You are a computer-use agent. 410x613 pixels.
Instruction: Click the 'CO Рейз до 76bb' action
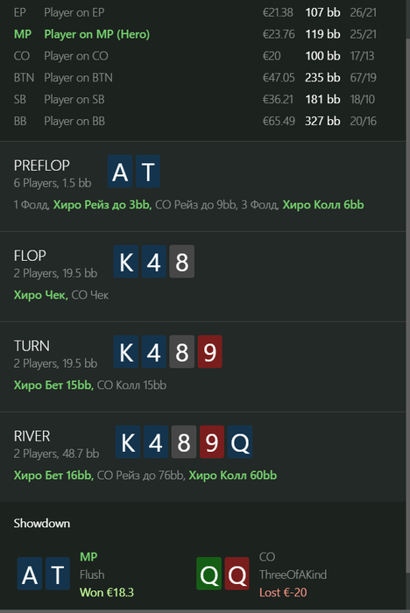tap(141, 476)
